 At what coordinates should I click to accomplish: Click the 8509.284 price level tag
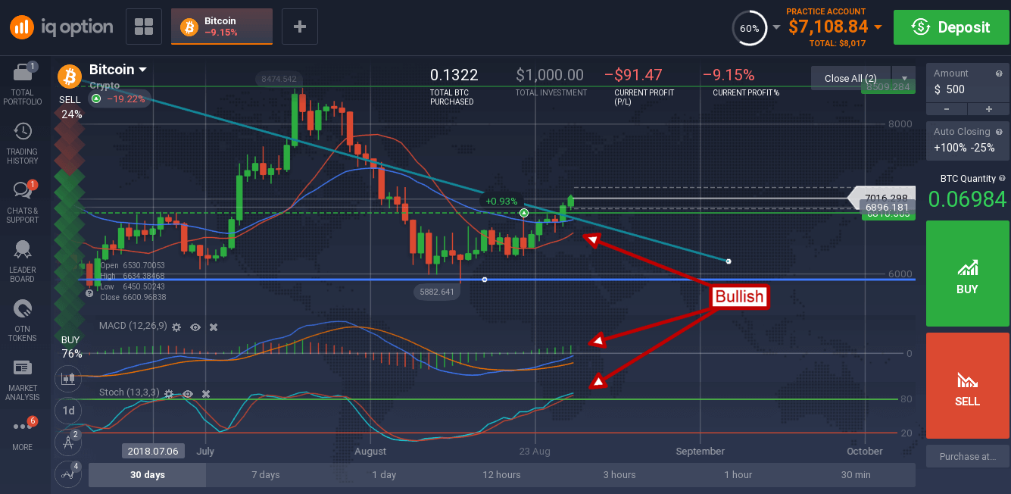click(888, 86)
